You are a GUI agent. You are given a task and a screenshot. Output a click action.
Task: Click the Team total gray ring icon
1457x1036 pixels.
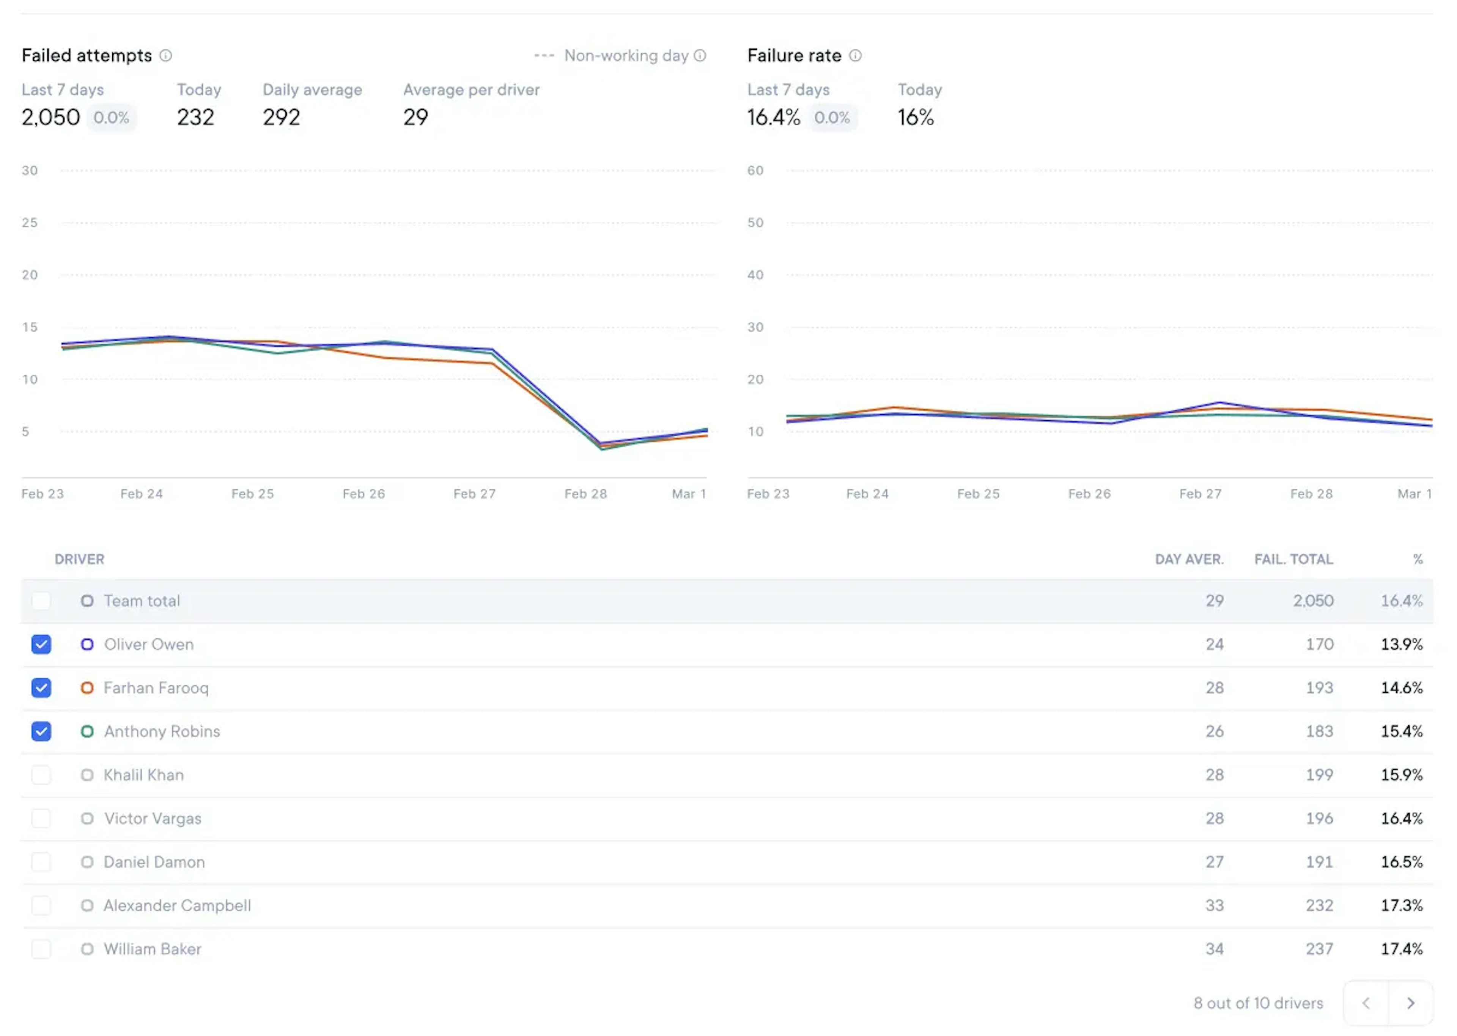(x=87, y=601)
